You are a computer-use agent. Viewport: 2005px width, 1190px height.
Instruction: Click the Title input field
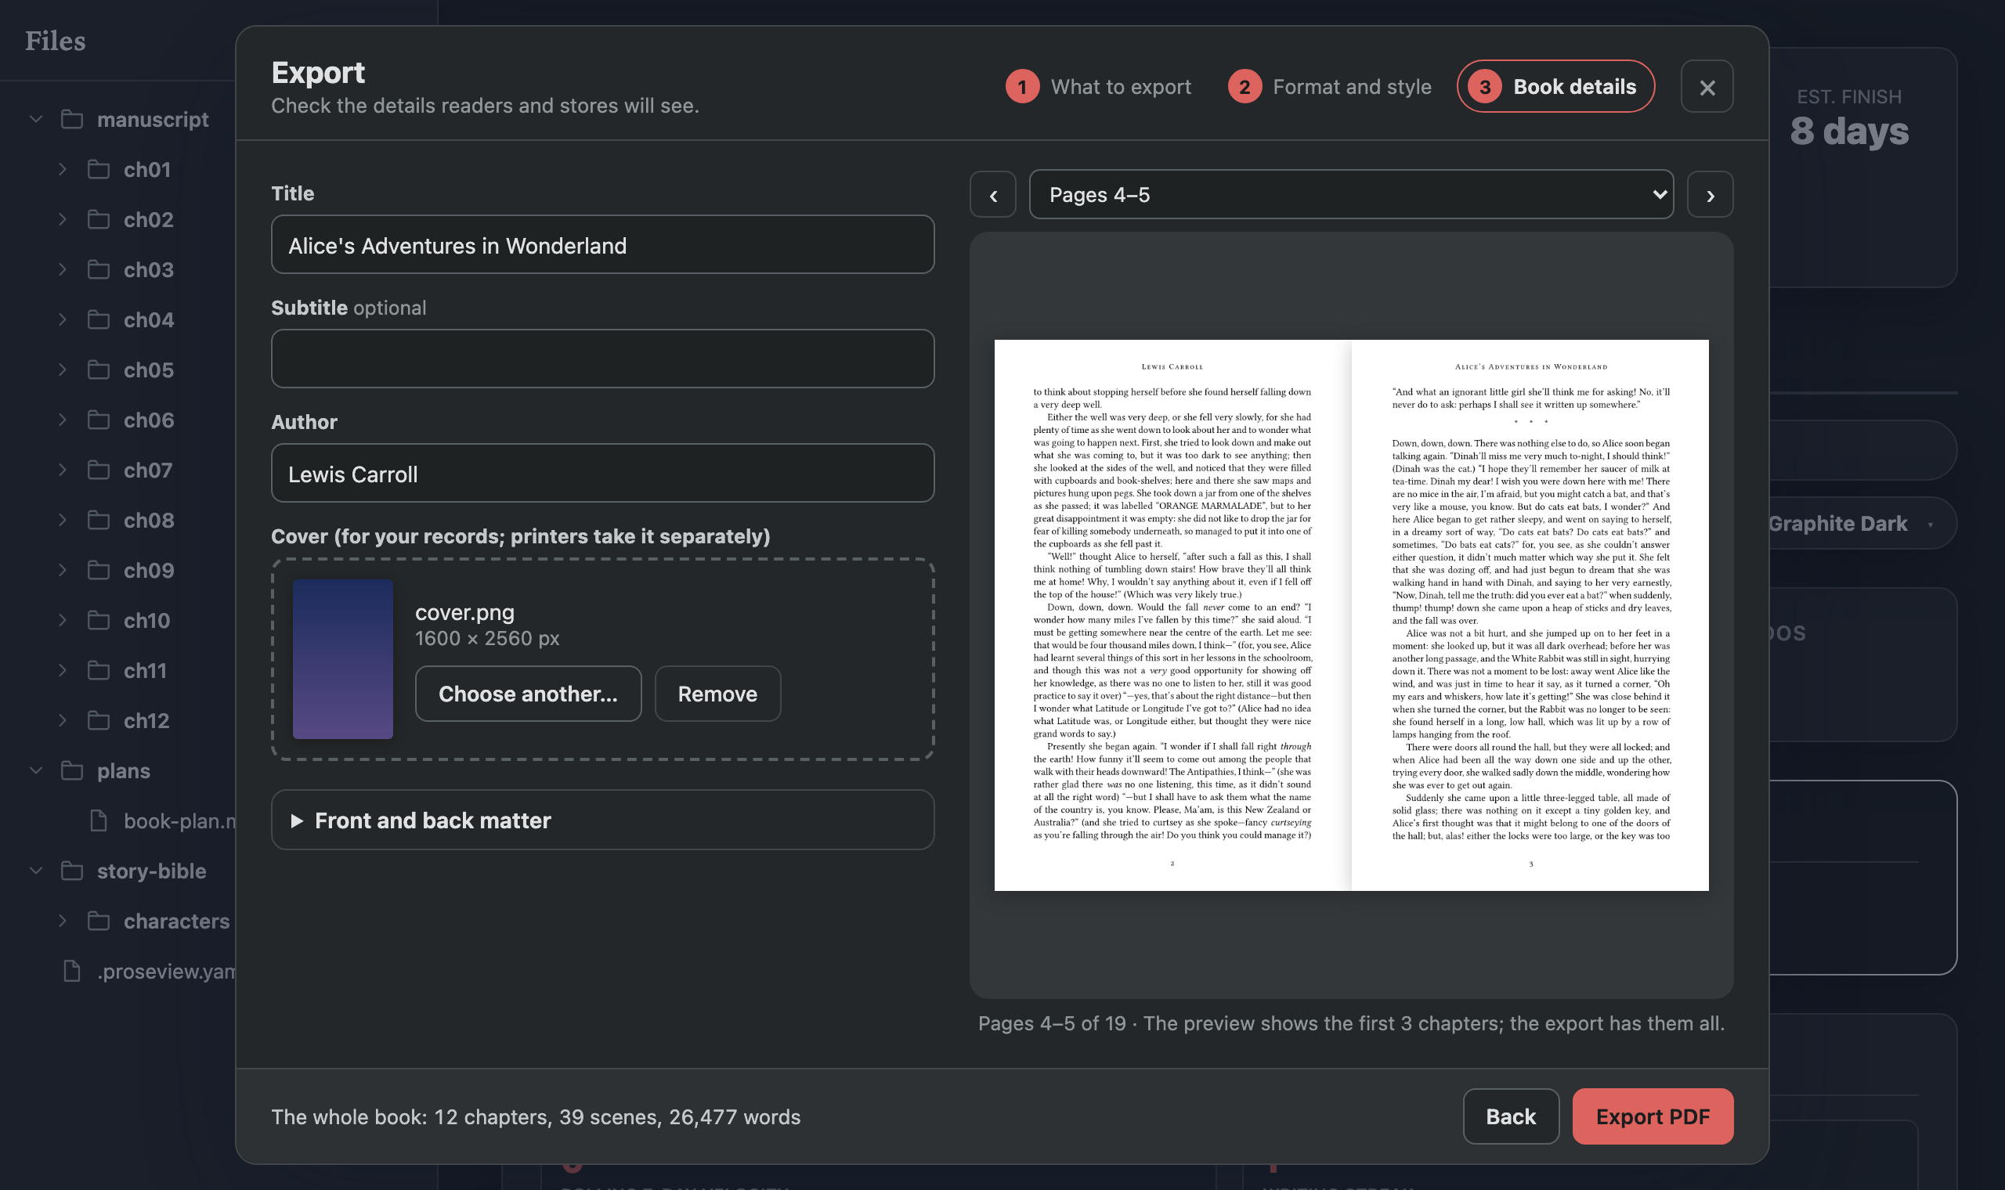pyautogui.click(x=602, y=244)
